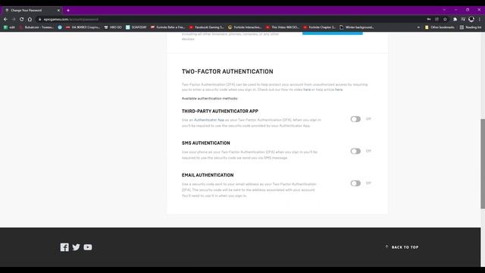The height and width of the screenshot is (273, 485).
Task: Open the Facebook icon in the footer
Action: (x=64, y=247)
